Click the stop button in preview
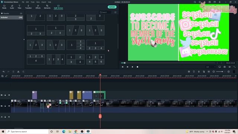The image size is (238, 134). [x=137, y=67]
